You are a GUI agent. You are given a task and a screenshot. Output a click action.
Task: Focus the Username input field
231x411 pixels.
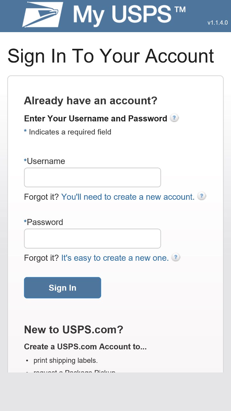pos(92,177)
